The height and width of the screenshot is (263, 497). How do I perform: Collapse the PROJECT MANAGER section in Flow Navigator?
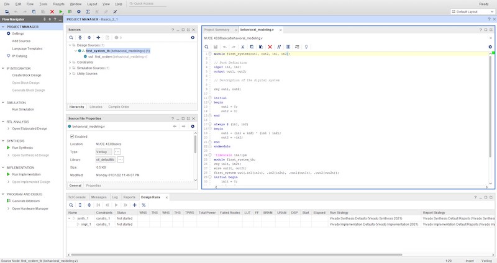tap(4, 27)
